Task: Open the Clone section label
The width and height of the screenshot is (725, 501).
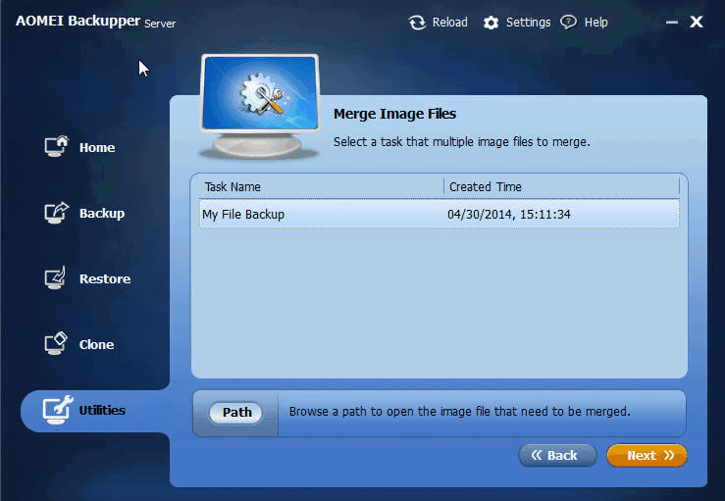Action: [x=96, y=344]
